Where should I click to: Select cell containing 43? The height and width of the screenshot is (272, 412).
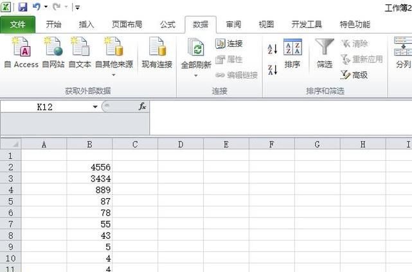[89, 235]
